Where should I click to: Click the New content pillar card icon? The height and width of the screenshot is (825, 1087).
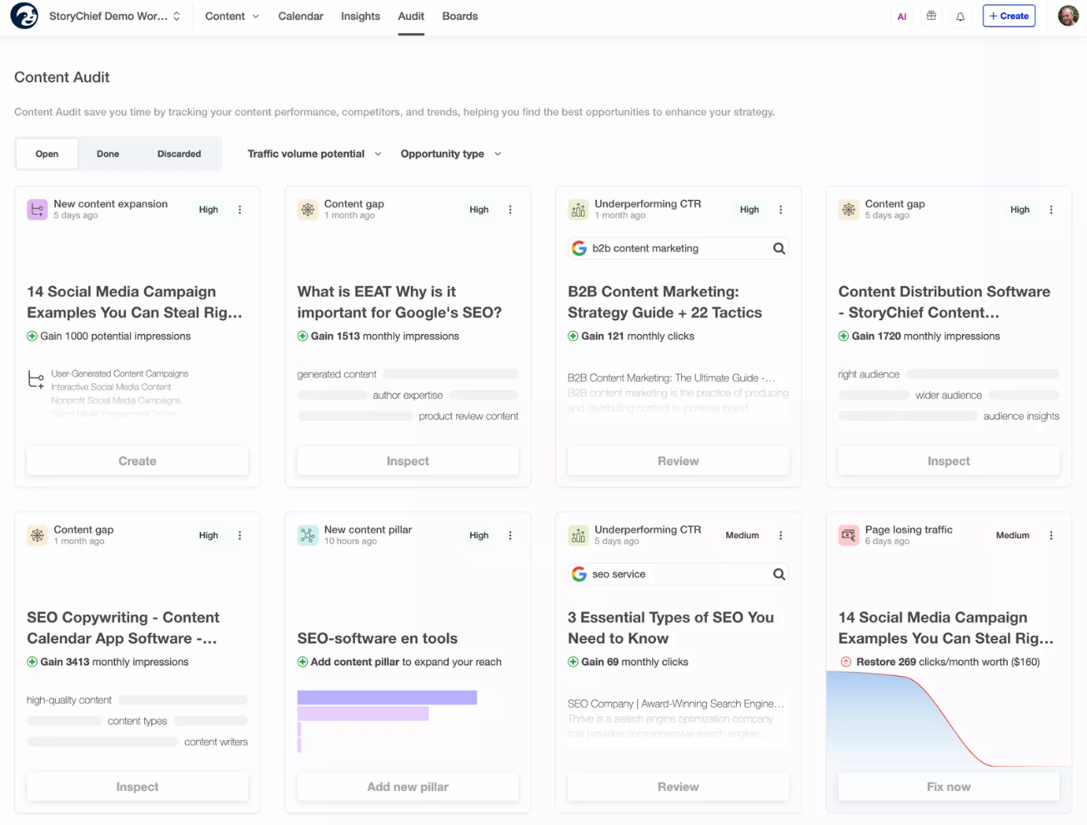tap(308, 536)
